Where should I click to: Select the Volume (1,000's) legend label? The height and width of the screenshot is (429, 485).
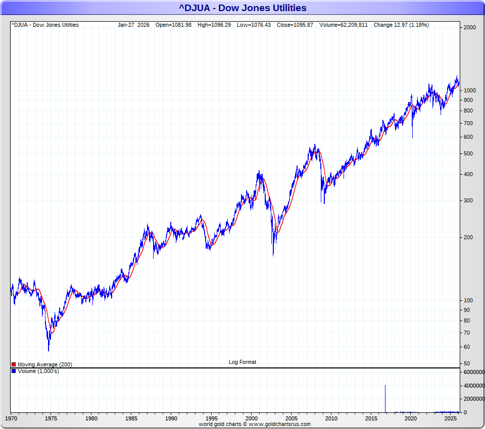tap(38, 371)
